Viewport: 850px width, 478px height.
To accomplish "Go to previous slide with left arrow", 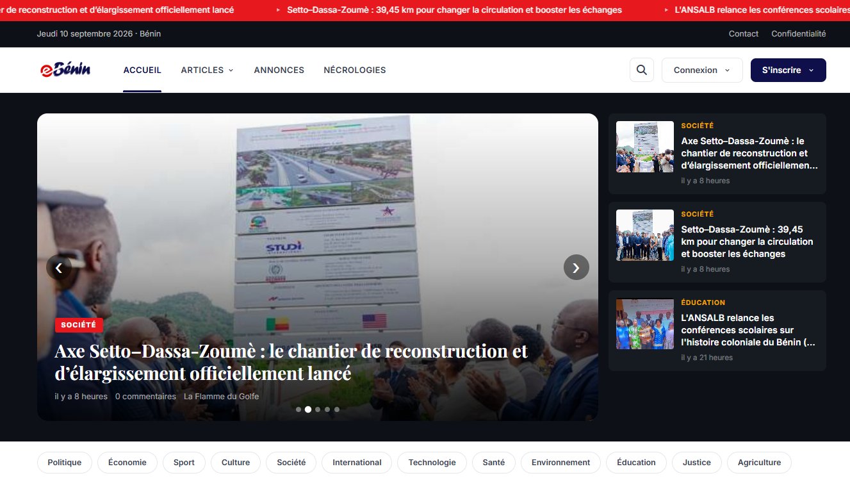I will click(59, 267).
